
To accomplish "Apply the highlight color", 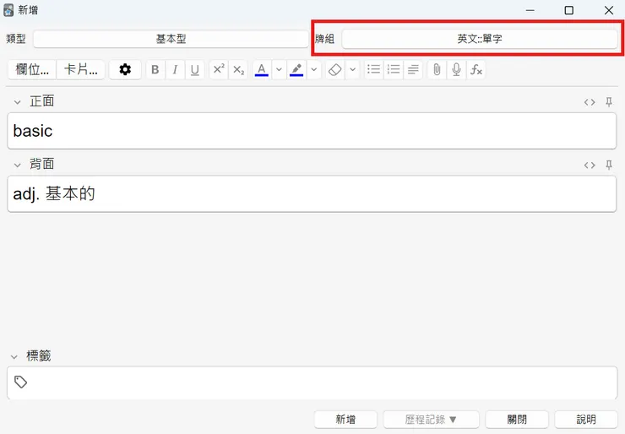I will coord(296,70).
